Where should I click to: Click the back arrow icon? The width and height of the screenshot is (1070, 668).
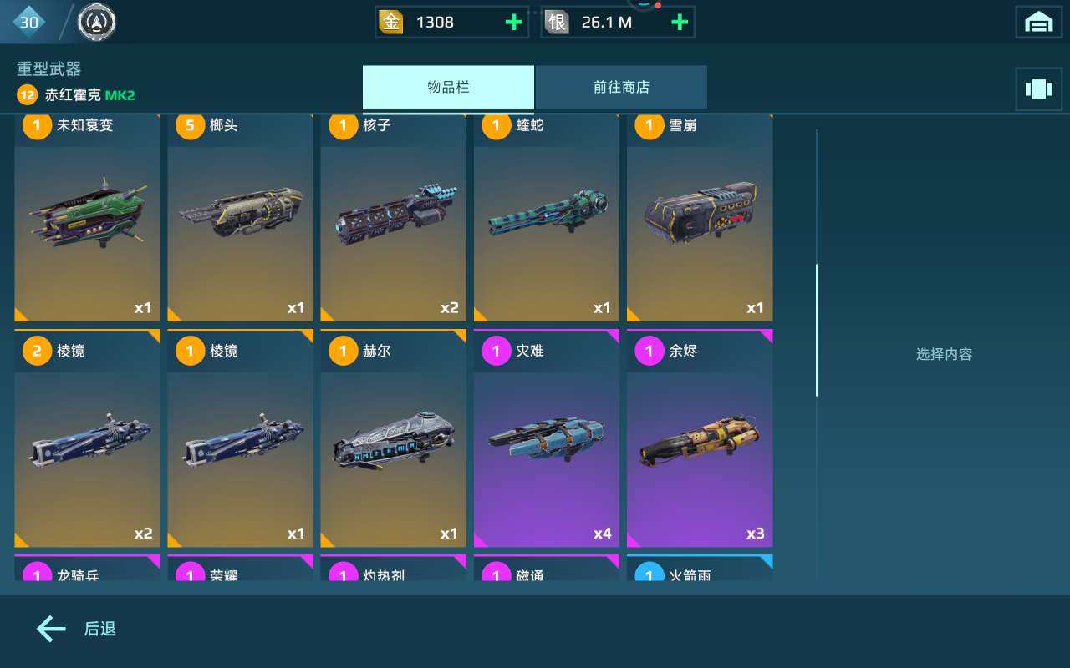pos(51,629)
